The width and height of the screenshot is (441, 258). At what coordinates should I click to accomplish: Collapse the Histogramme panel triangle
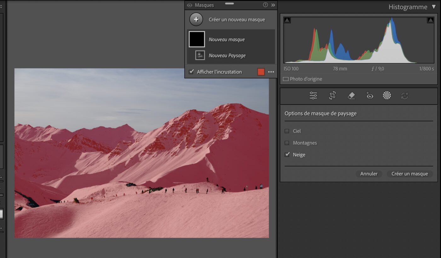pyautogui.click(x=434, y=7)
